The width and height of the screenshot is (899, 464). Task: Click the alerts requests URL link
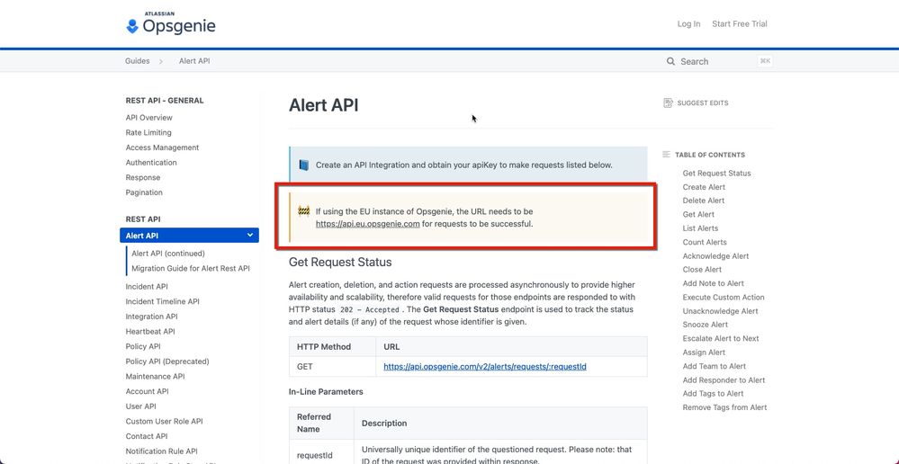click(x=485, y=367)
